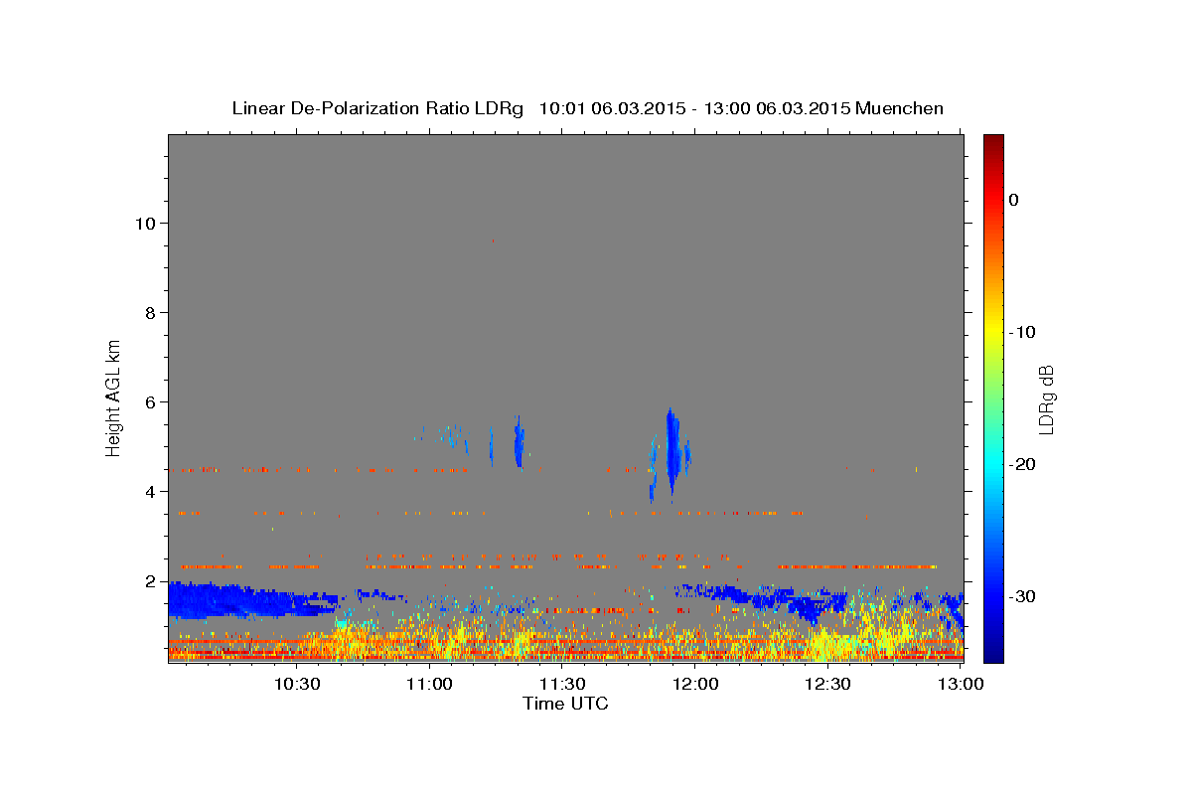Image resolution: width=1192 pixels, height=795 pixels.
Task: Click the 11:30 time tick label
Action: point(562,684)
